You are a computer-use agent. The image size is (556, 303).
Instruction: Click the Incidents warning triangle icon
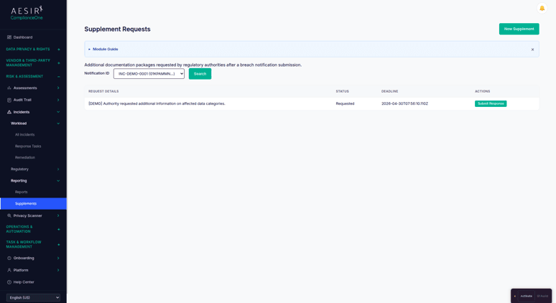tap(9, 112)
